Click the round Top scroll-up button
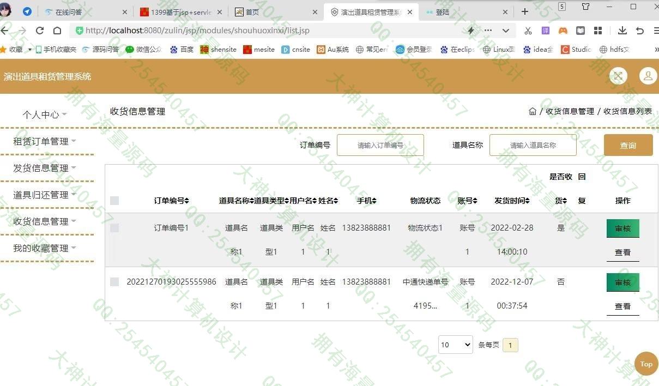This screenshot has height=386, width=659. (646, 364)
